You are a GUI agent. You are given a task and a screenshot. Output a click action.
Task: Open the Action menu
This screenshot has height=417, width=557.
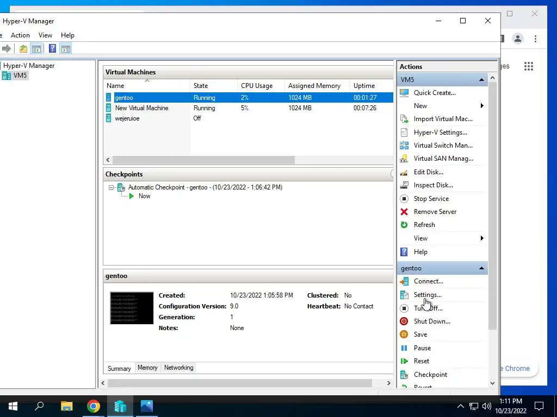click(20, 35)
